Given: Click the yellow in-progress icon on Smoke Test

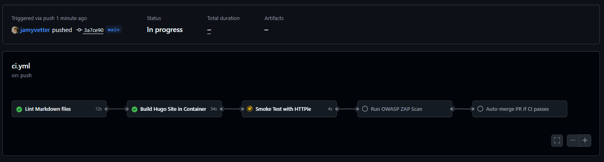Looking at the screenshot, I should (x=249, y=109).
